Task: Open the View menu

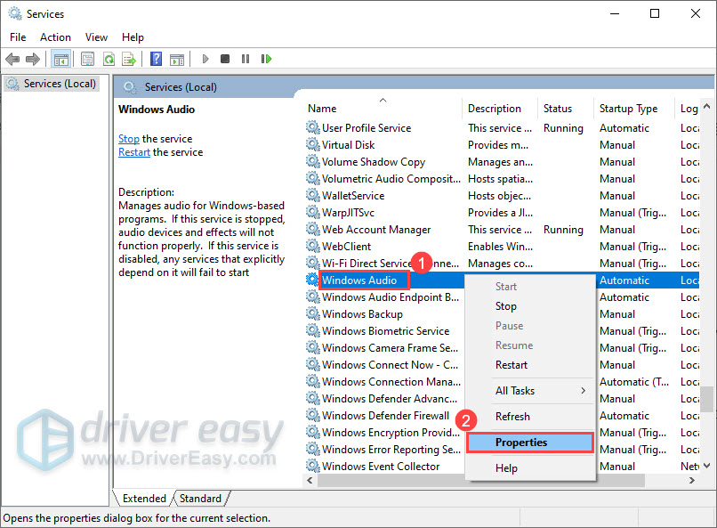Action: pos(96,37)
